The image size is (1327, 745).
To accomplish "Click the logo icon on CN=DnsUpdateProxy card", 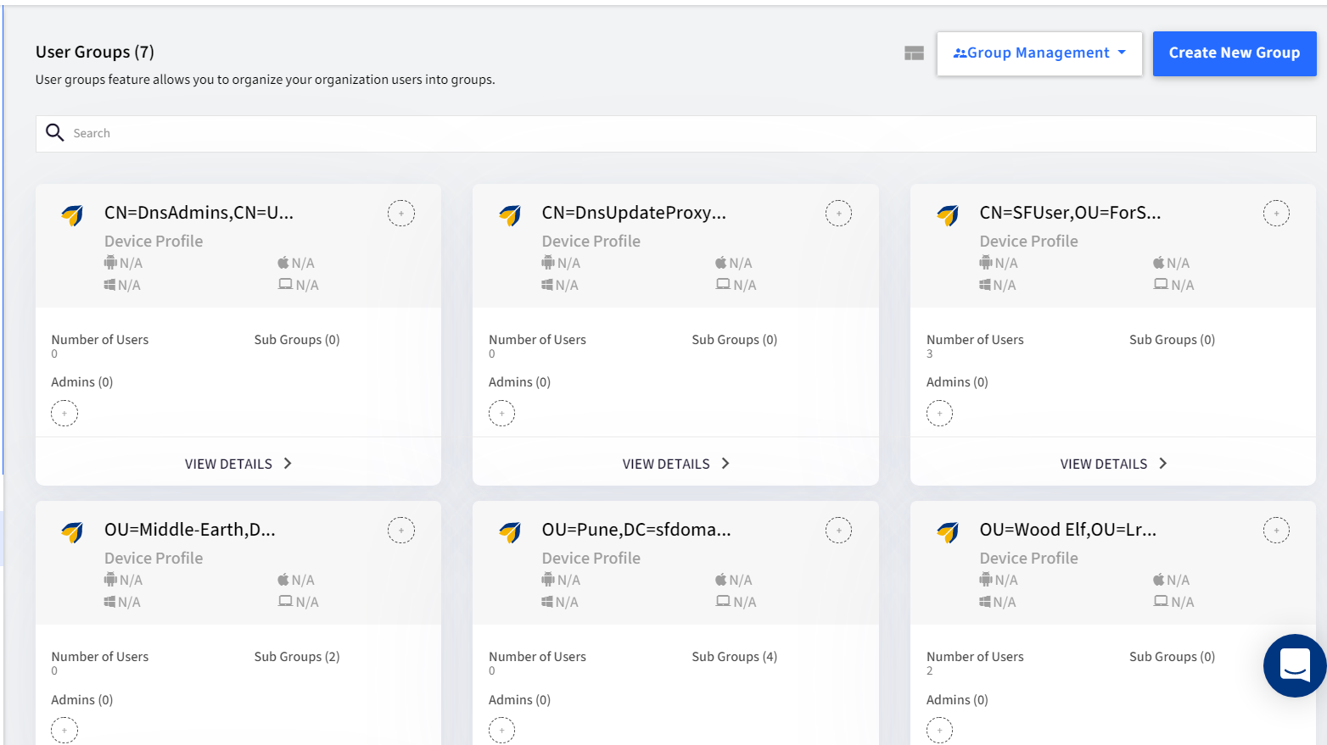I will [510, 215].
